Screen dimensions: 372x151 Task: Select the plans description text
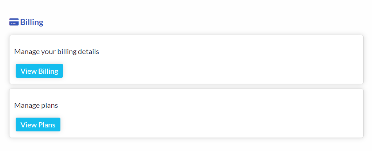pos(36,105)
